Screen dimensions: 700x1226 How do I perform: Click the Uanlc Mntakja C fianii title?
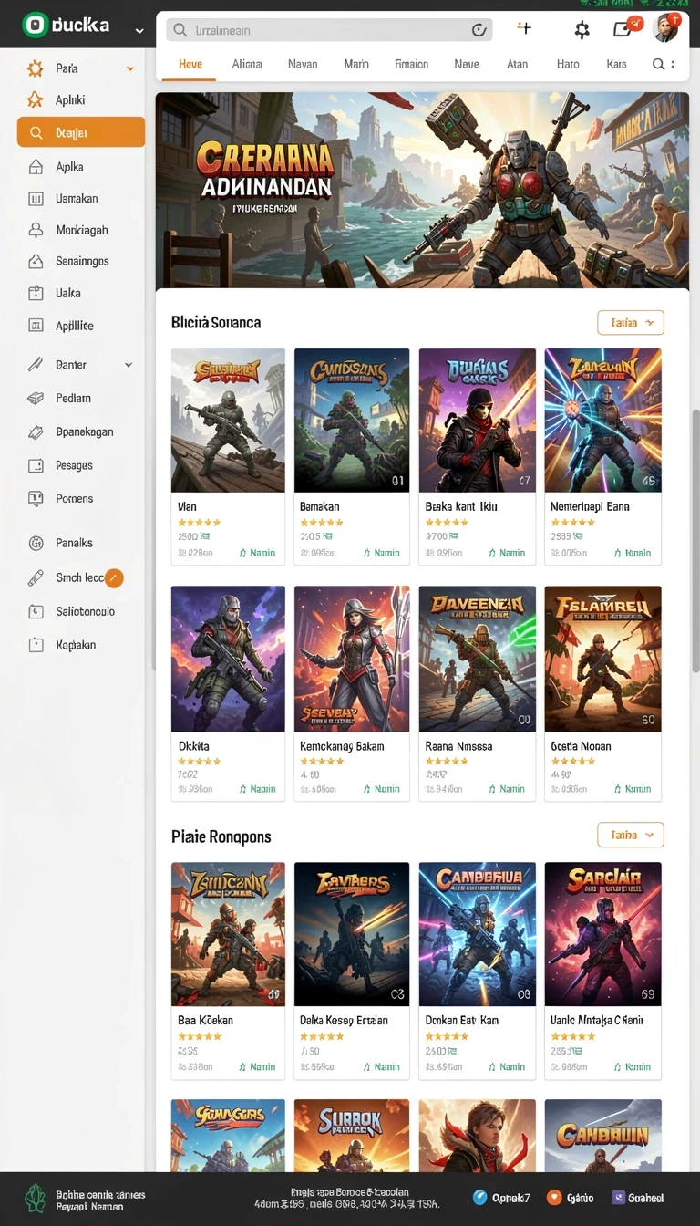click(597, 1021)
